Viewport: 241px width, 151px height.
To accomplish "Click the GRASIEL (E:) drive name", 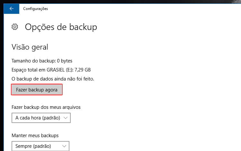I will tap(60, 70).
